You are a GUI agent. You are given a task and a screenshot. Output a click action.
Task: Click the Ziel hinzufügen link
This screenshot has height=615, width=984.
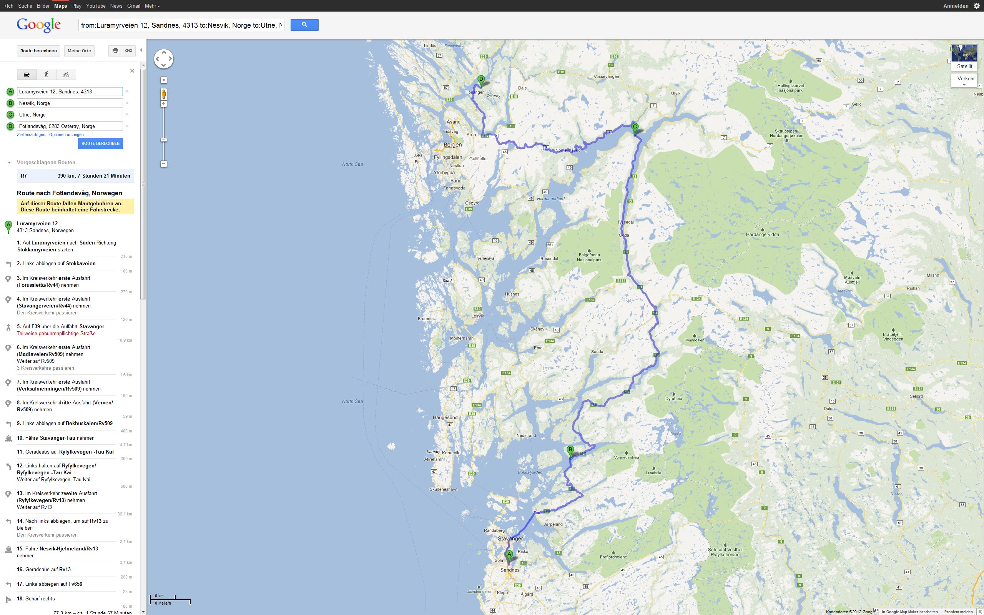[x=31, y=135]
